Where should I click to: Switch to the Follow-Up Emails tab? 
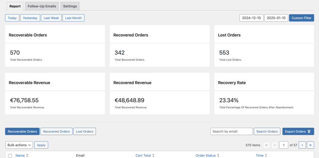[42, 6]
